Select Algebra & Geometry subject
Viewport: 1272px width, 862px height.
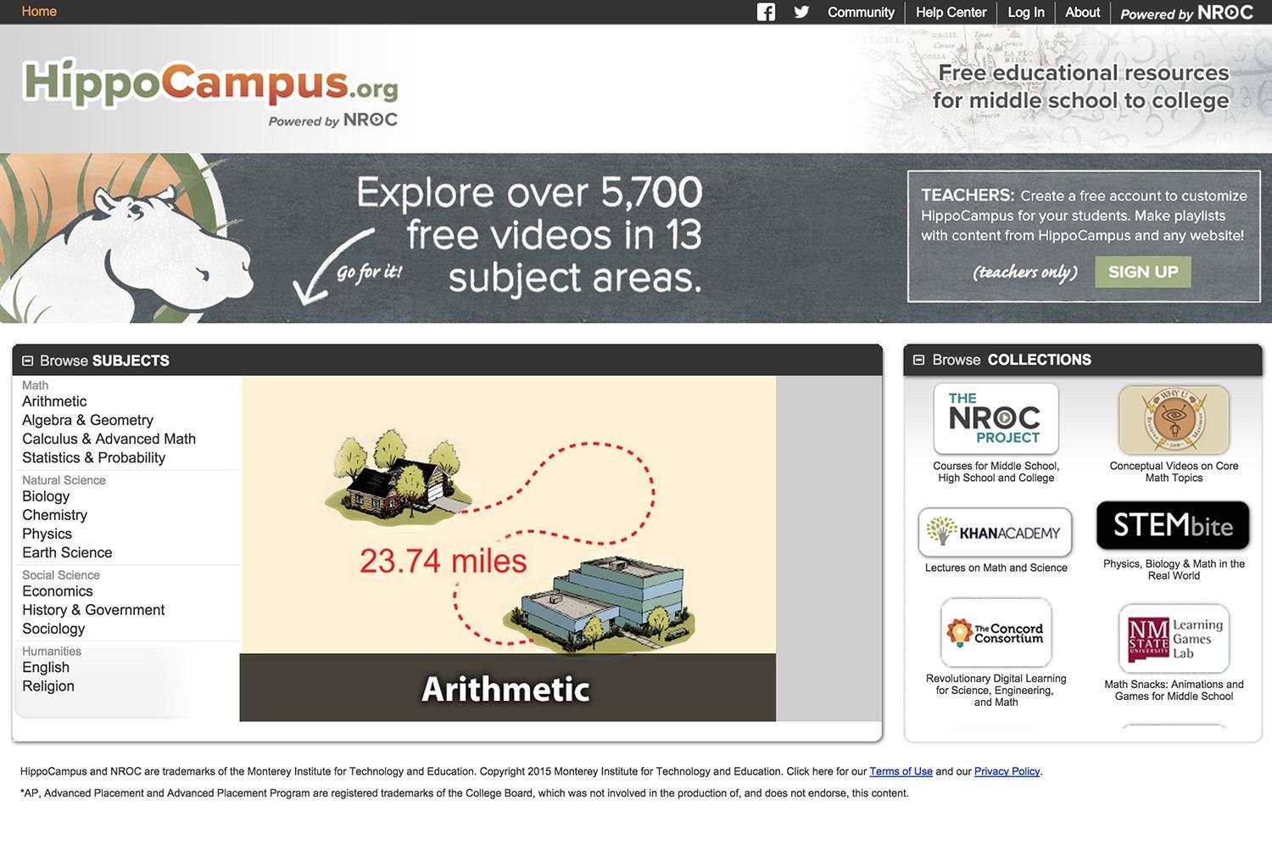tap(87, 420)
